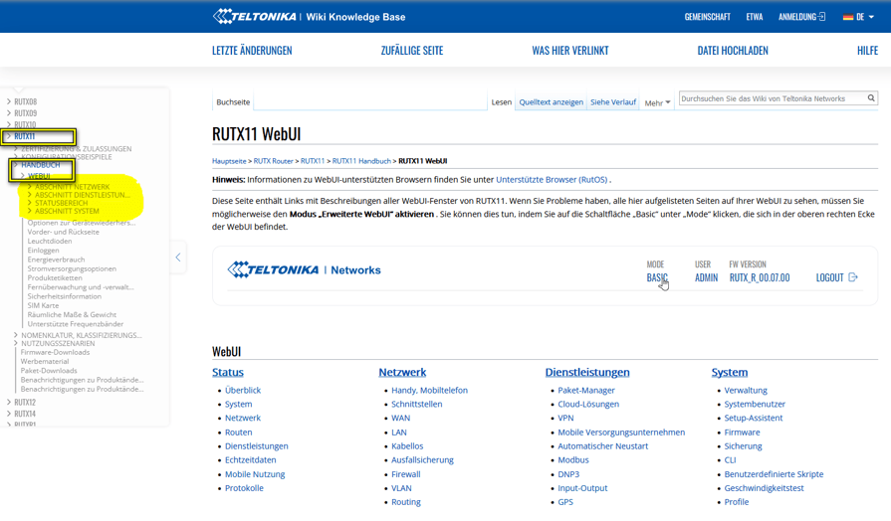This screenshot has height=521, width=891.
Task: Click the wiki search input field
Action: click(x=772, y=98)
